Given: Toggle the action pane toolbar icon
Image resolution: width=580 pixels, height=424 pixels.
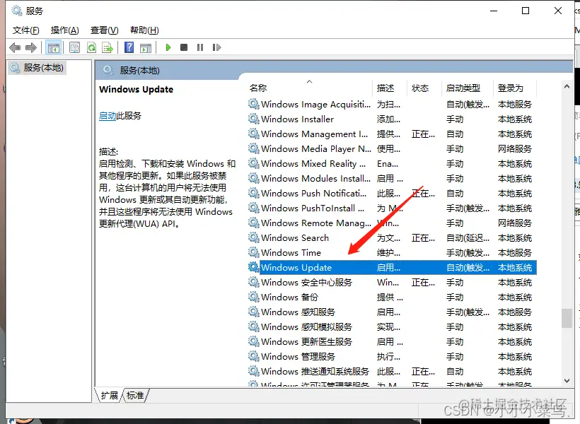Looking at the screenshot, I should 146,47.
